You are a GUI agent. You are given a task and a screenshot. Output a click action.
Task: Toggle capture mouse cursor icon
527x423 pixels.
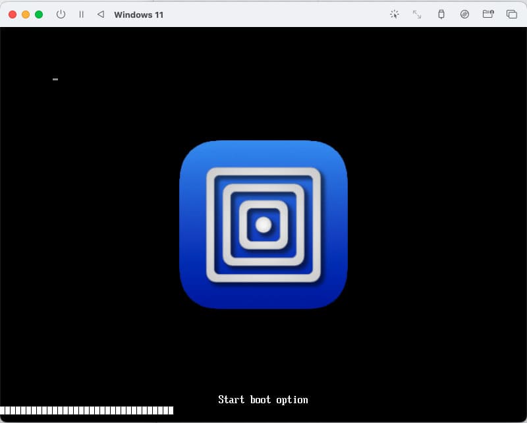tap(394, 14)
